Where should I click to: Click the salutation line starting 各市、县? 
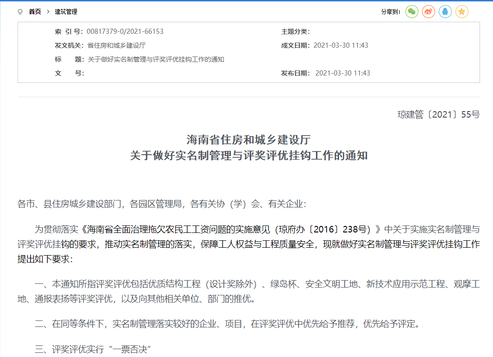(x=162, y=204)
